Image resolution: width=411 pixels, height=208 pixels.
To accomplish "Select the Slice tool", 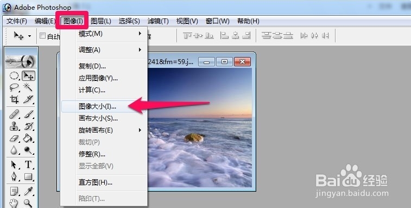I will coord(28,99).
